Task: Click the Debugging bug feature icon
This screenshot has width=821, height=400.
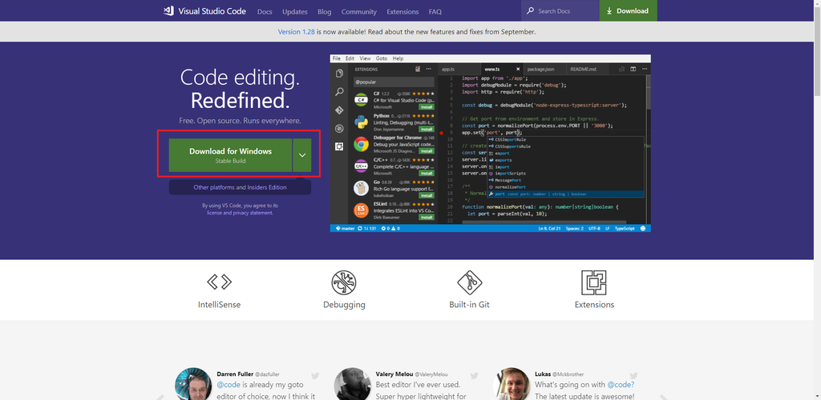Action: click(344, 282)
